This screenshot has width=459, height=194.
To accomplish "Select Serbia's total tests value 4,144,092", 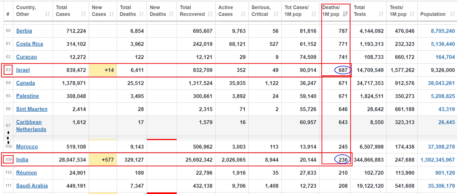I will 372,31.
